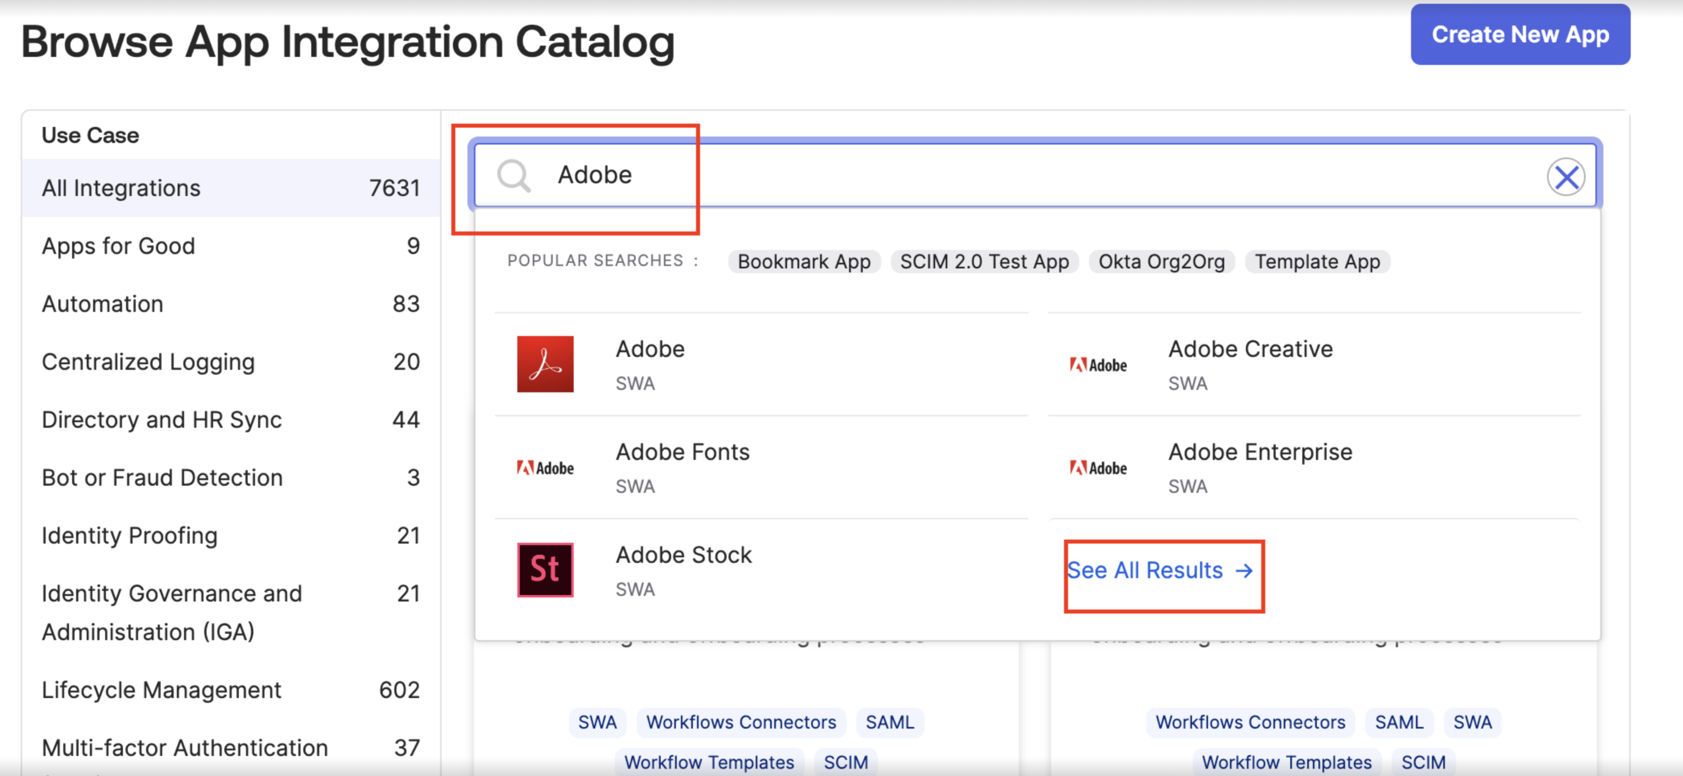Image resolution: width=1683 pixels, height=776 pixels.
Task: Open the Adobe Fonts result
Action: point(761,468)
